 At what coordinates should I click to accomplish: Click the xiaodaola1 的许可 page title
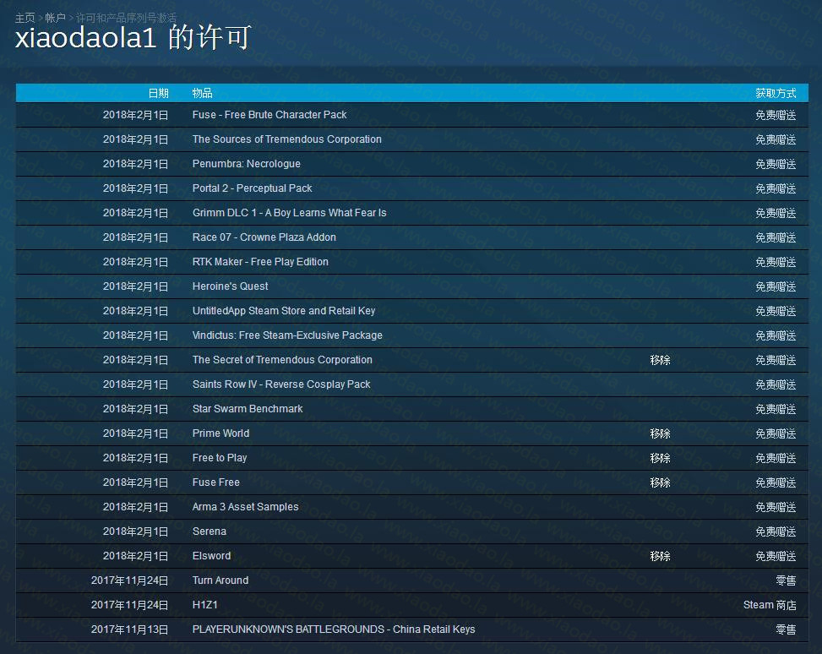(133, 38)
